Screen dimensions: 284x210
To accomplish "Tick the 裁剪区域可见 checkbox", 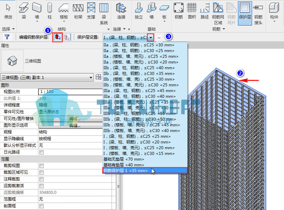I will point(41,172).
